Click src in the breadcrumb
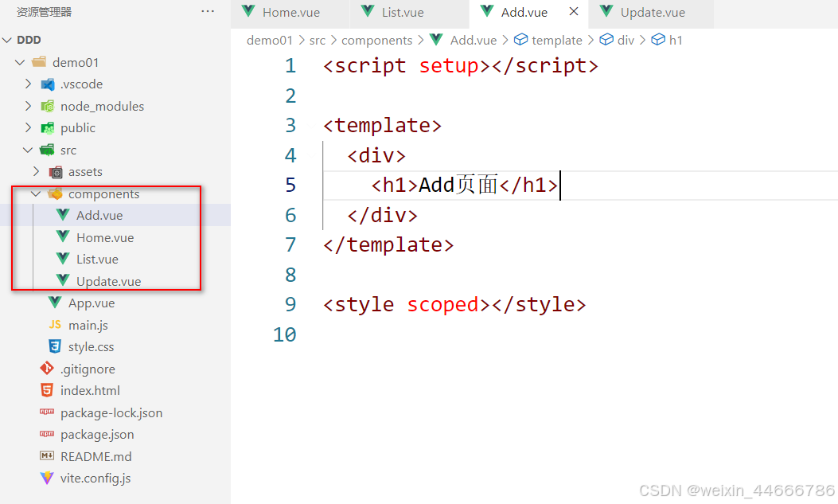This screenshot has width=838, height=504. (318, 40)
